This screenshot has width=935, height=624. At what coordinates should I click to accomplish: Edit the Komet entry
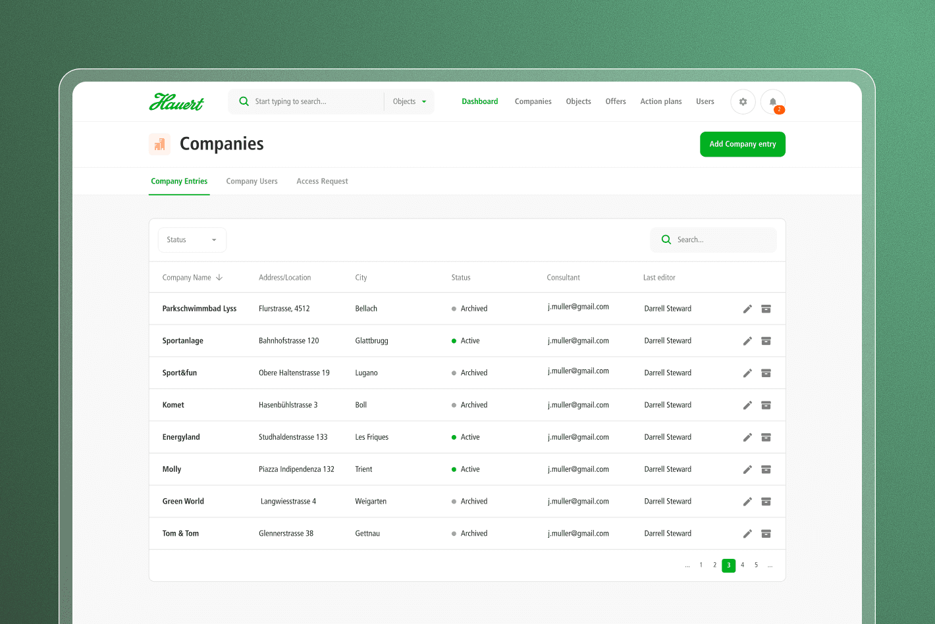pos(747,405)
